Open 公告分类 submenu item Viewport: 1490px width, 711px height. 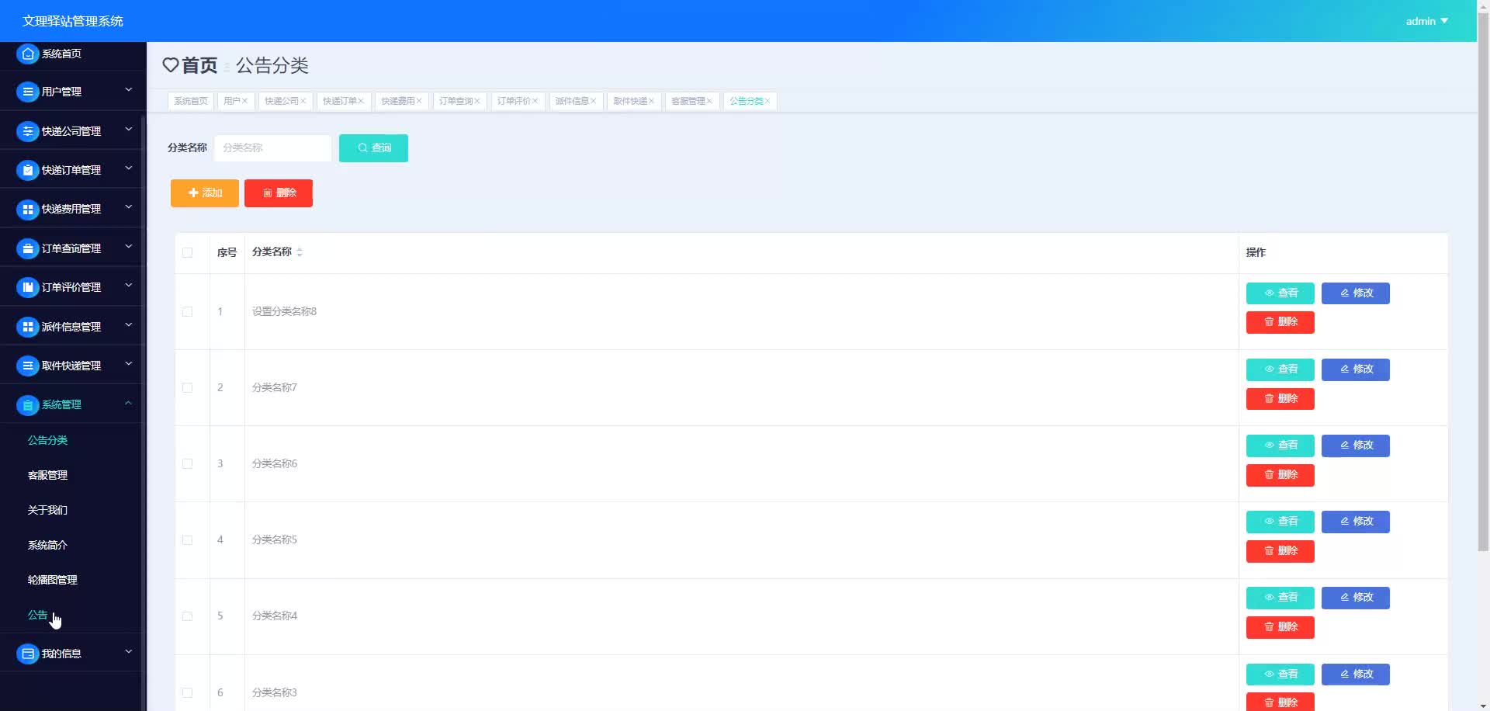click(48, 440)
